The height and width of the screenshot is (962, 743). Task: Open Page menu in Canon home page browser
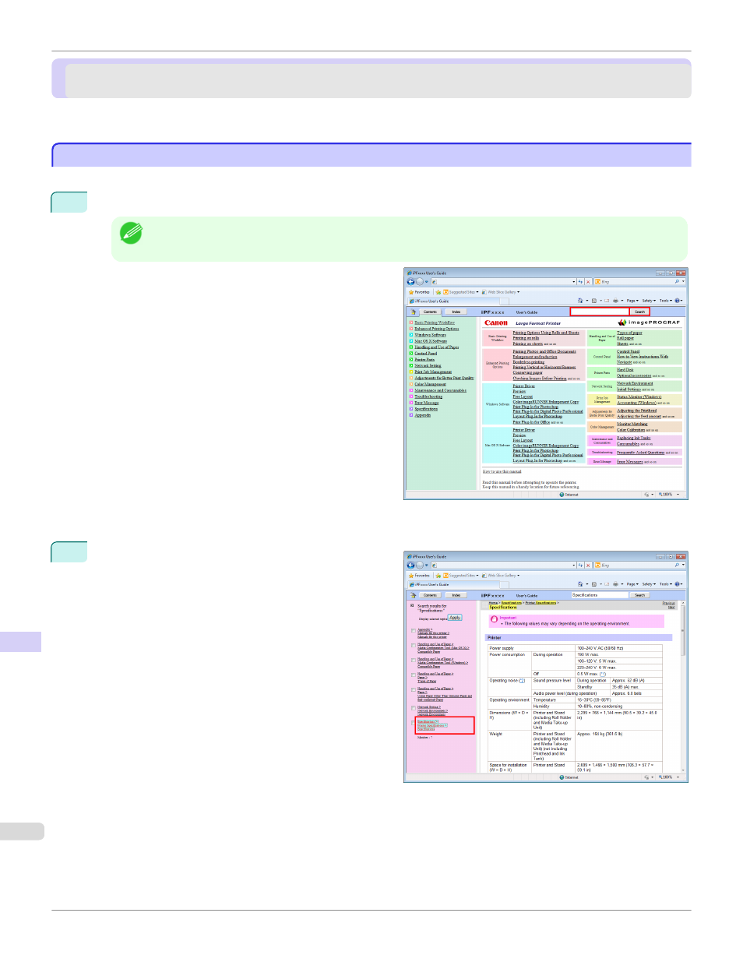(x=632, y=301)
